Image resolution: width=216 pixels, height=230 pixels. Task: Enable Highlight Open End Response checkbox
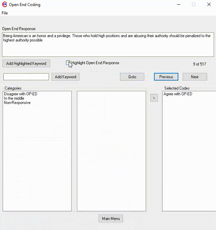coord(68,63)
